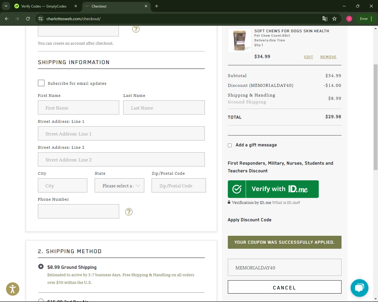Select $8.99 Ground Shipping radio option
The image size is (378, 302).
coord(41,267)
